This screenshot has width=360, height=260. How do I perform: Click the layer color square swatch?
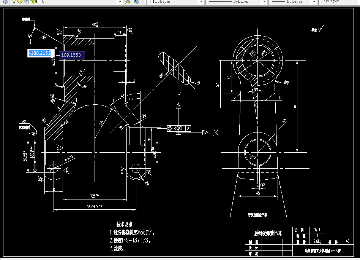[x=39, y=2]
